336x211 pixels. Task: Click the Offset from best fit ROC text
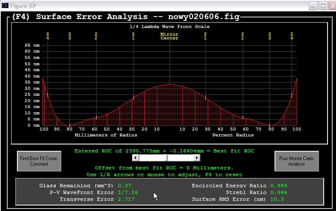click(164, 168)
